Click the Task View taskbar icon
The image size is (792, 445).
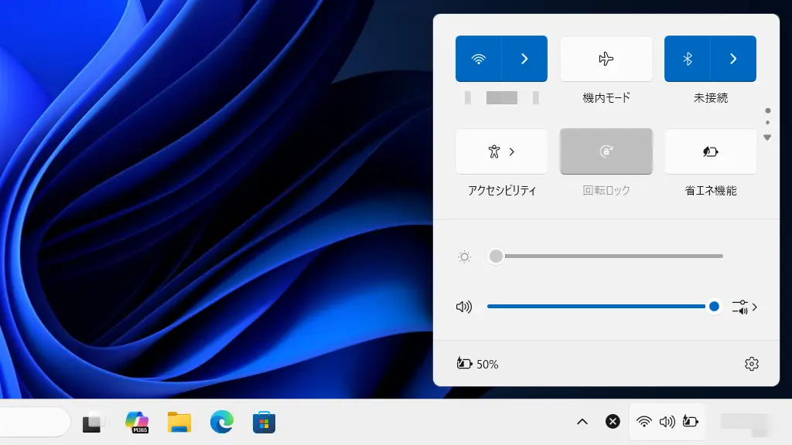pos(93,422)
